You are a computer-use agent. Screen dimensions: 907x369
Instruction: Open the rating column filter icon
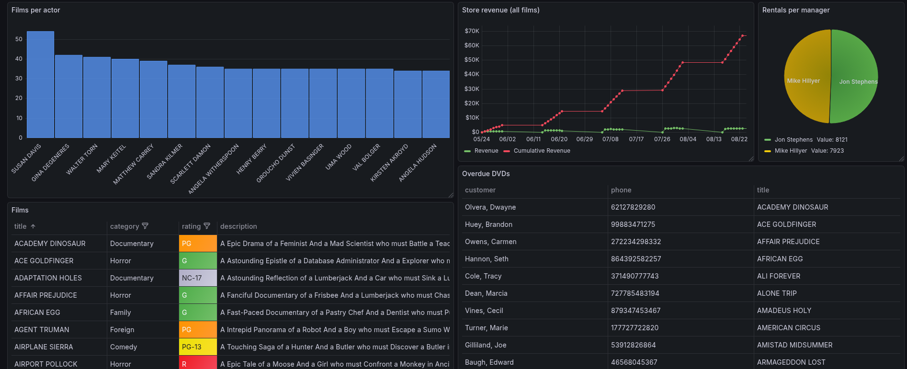[x=207, y=226]
